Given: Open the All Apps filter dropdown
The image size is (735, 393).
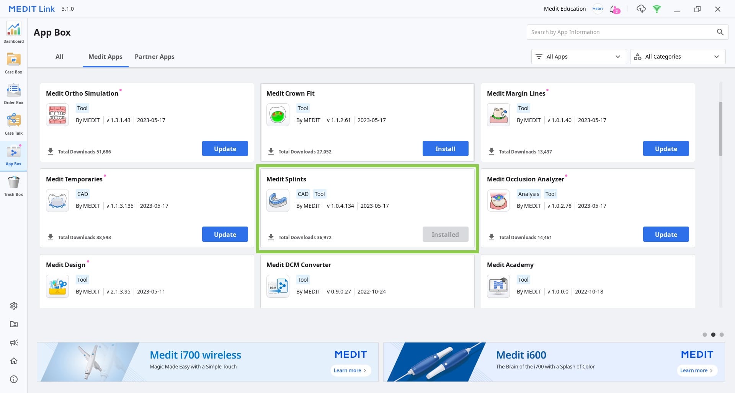Looking at the screenshot, I should click(579, 57).
